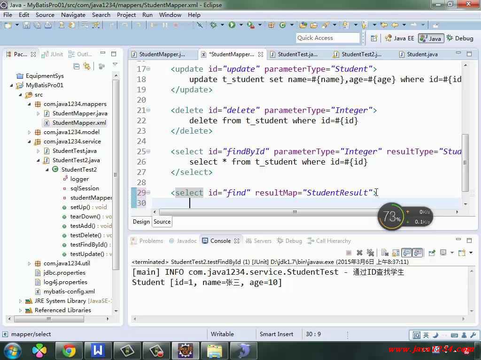Click the Print toolbar icon
This screenshot has height=360, width=481.
[48, 25]
